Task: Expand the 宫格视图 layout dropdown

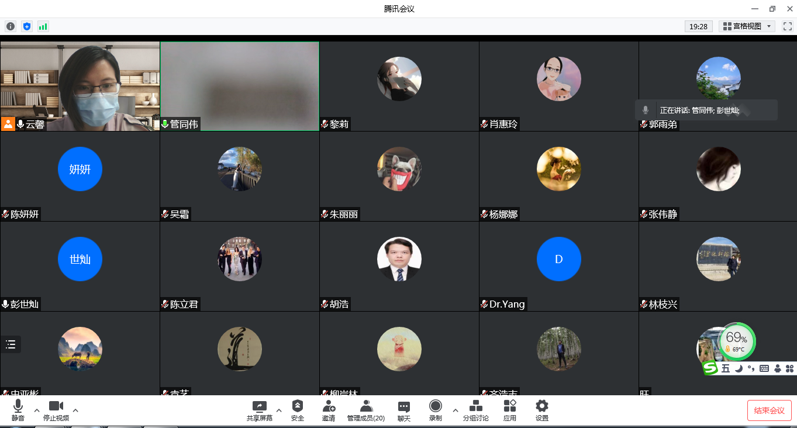Action: 747,26
